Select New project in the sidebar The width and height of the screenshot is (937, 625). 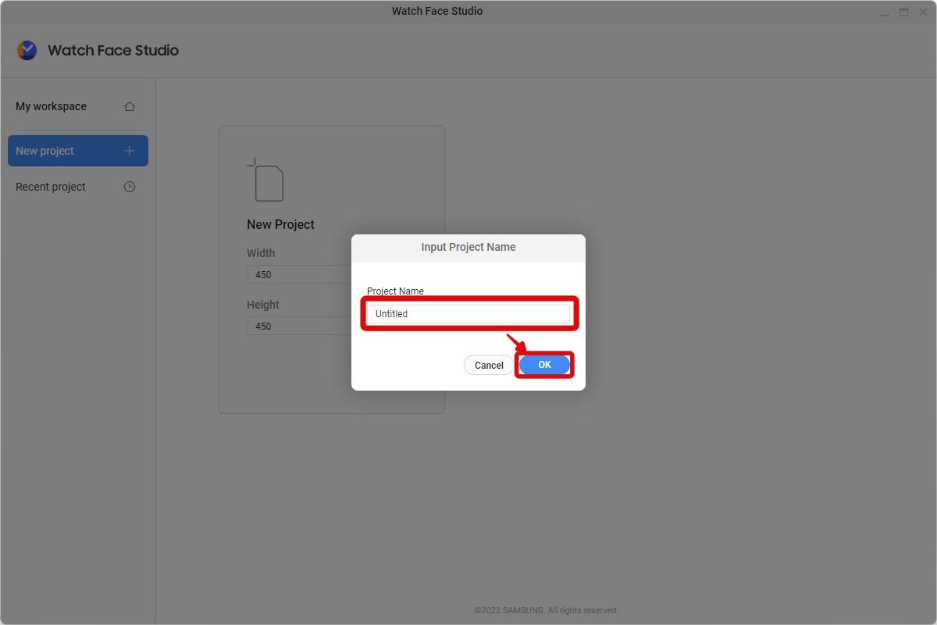click(78, 151)
